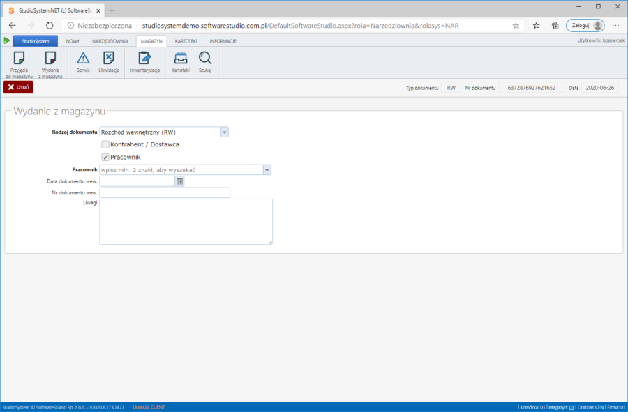Open browser settings ellipsis menu
This screenshot has height=412, width=628.
pos(616,26)
